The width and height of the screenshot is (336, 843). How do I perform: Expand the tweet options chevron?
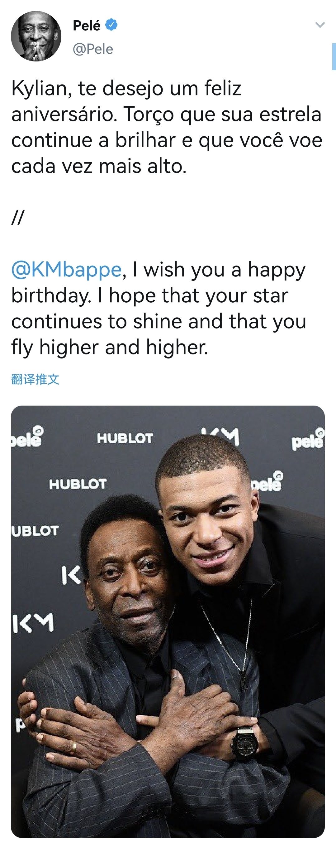[x=320, y=25]
